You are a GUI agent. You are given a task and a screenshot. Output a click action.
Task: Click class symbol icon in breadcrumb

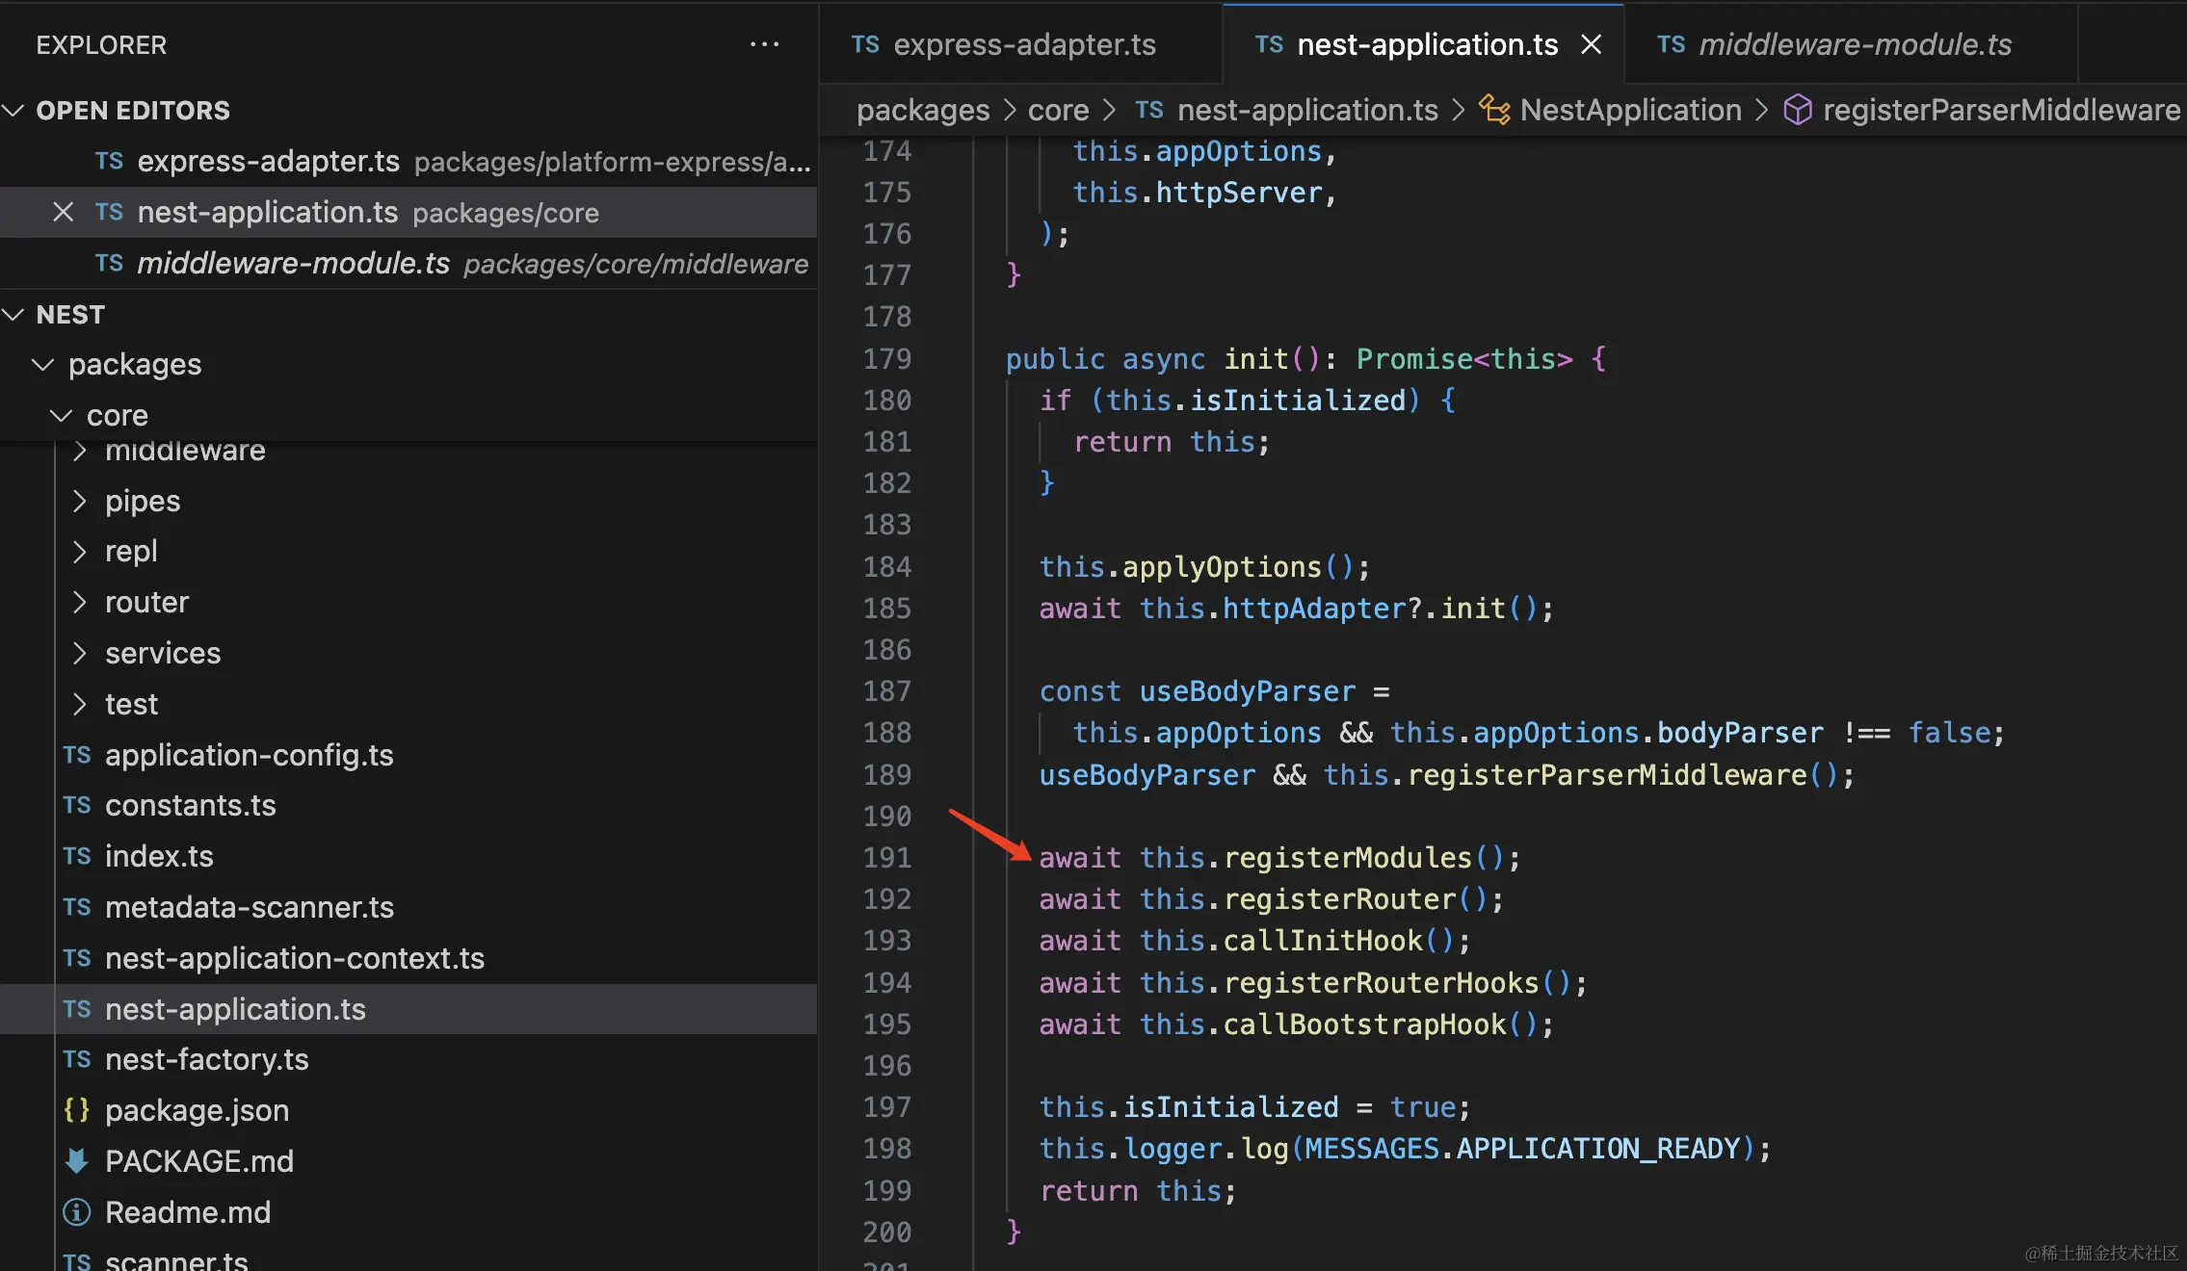coord(1494,110)
